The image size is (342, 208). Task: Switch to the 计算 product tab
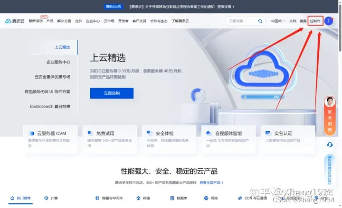pyautogui.click(x=51, y=198)
